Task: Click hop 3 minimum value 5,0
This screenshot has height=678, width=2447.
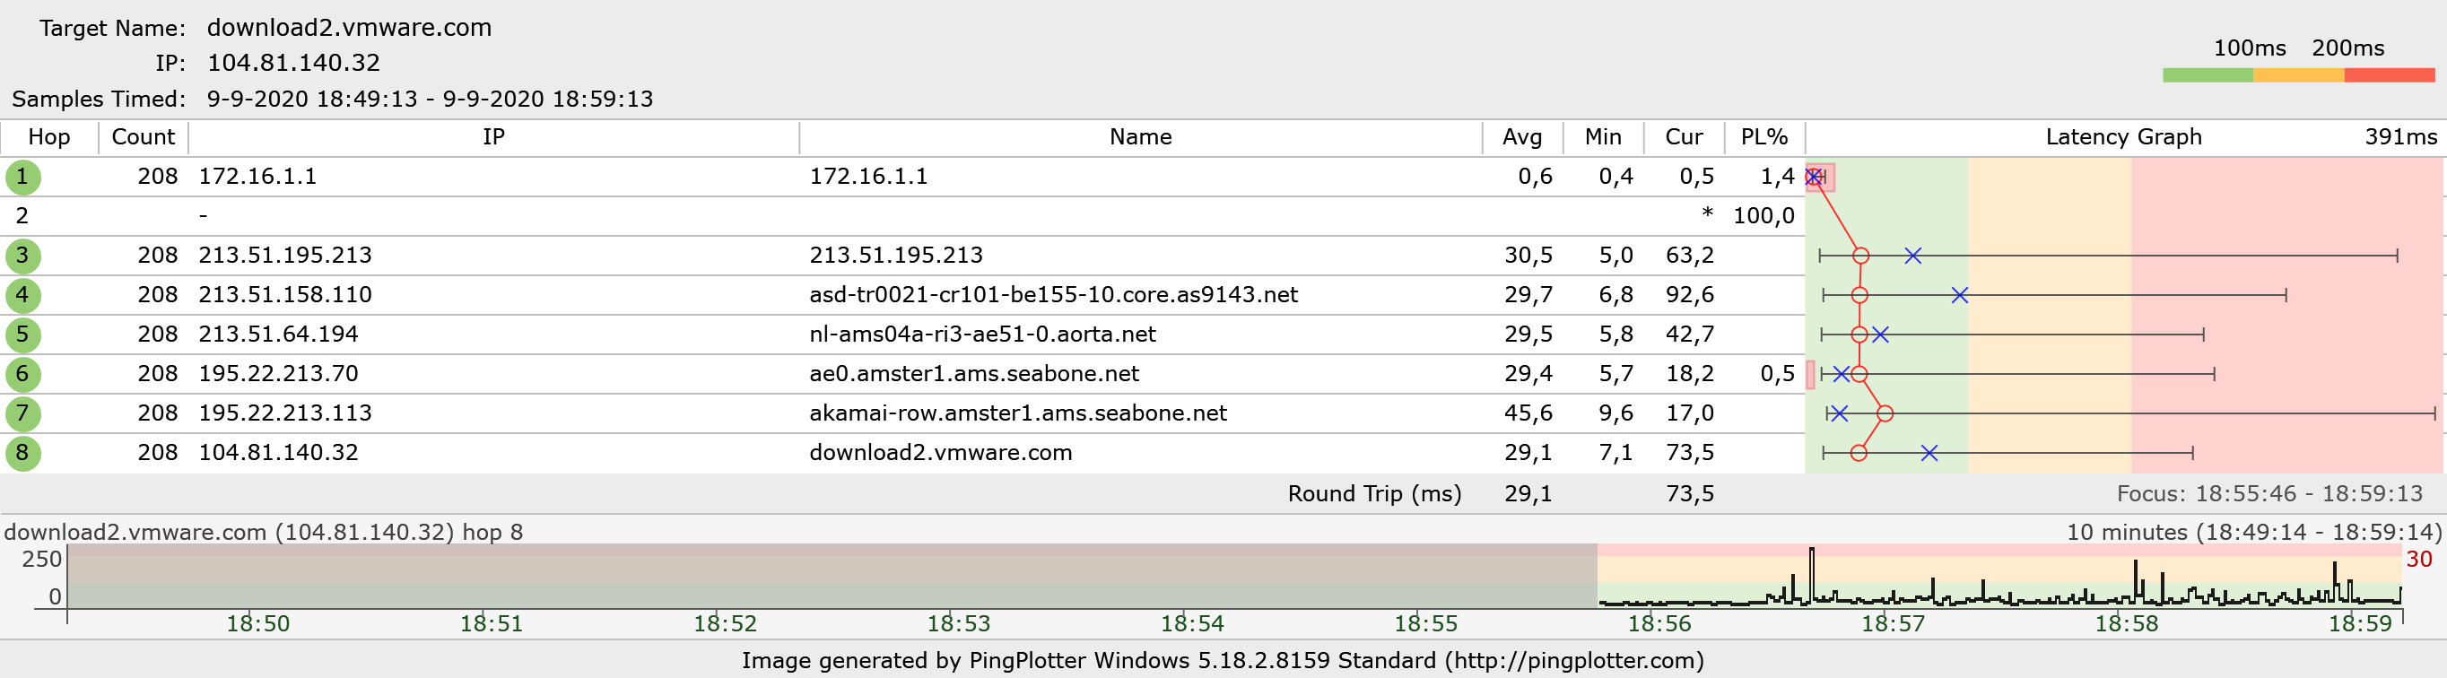Action: 1615,256
